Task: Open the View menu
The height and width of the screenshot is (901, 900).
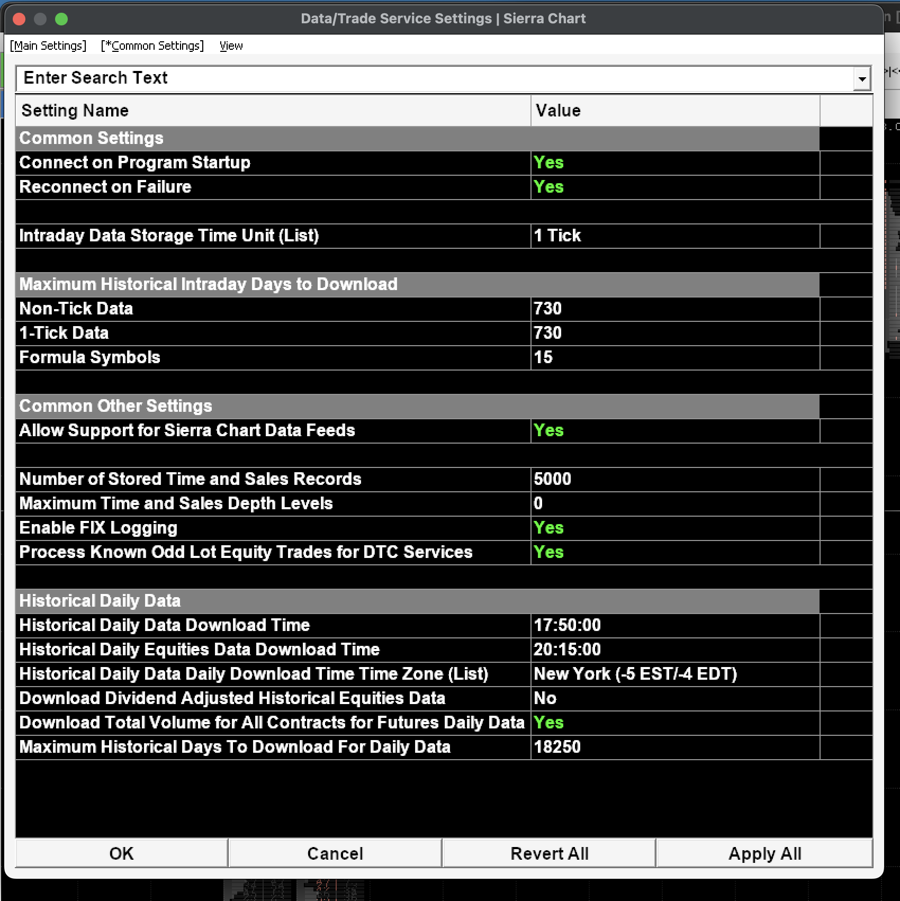Action: click(x=231, y=46)
